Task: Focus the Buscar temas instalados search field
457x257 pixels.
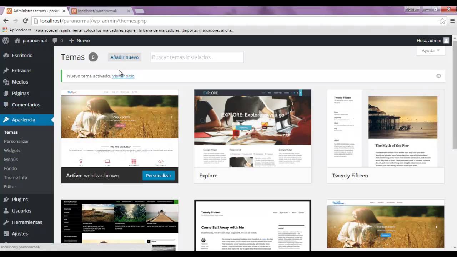Action: 197,57
